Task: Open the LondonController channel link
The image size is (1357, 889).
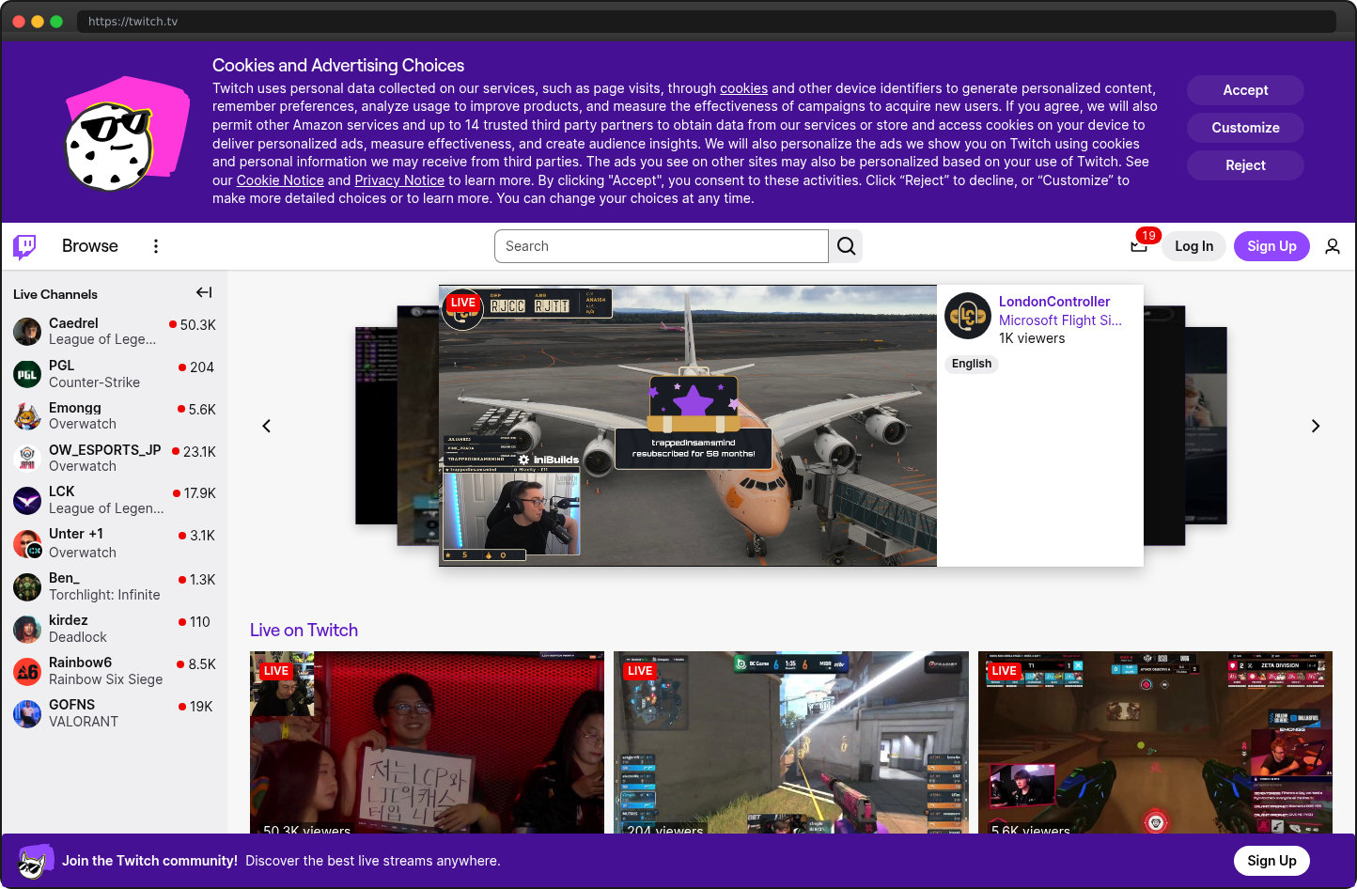Action: (1054, 301)
